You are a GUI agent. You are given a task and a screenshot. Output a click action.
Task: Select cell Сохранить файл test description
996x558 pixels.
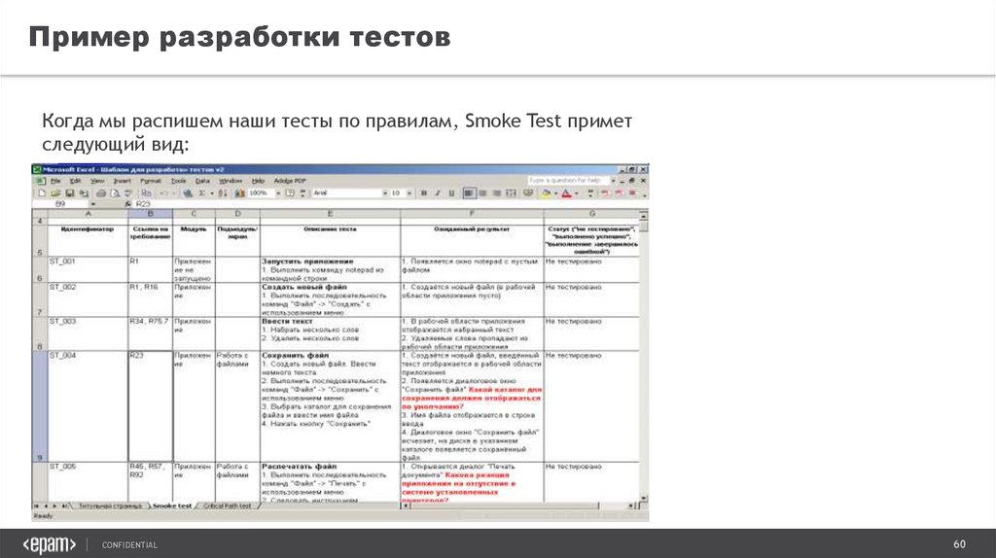pos(331,406)
